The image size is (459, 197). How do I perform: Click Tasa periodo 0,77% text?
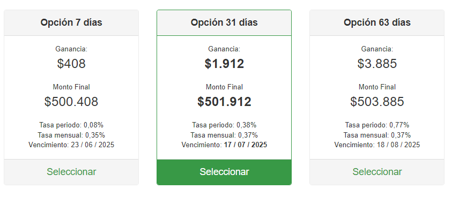point(377,125)
